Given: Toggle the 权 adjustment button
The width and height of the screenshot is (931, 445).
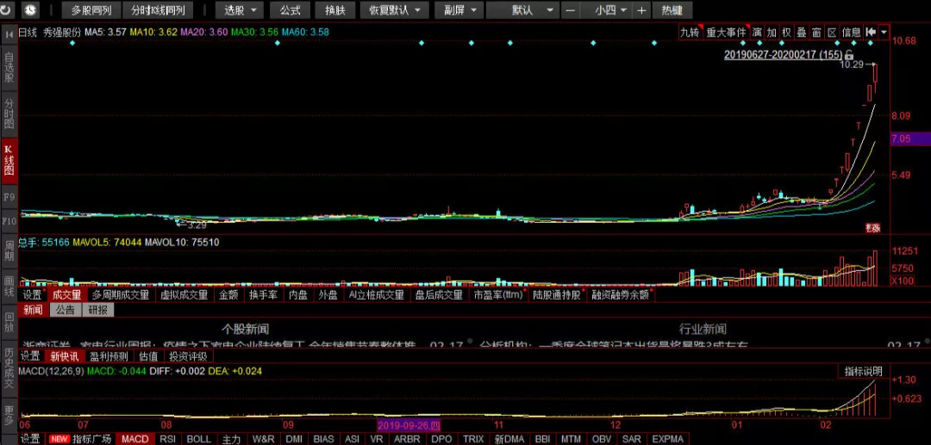Looking at the screenshot, I should [x=786, y=33].
